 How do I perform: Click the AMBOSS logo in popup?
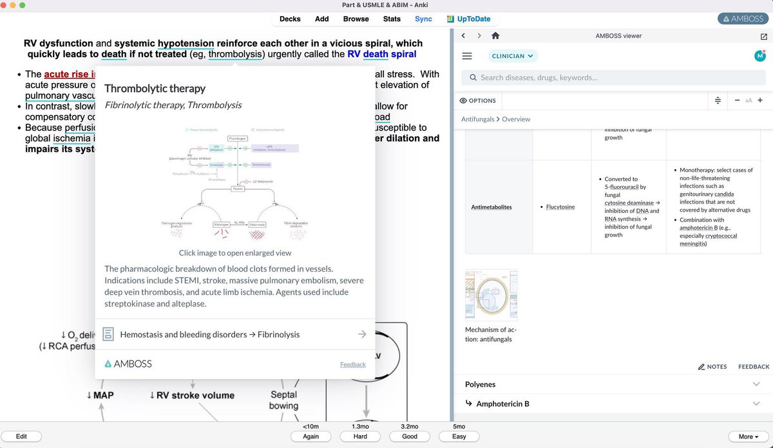pyautogui.click(x=128, y=364)
